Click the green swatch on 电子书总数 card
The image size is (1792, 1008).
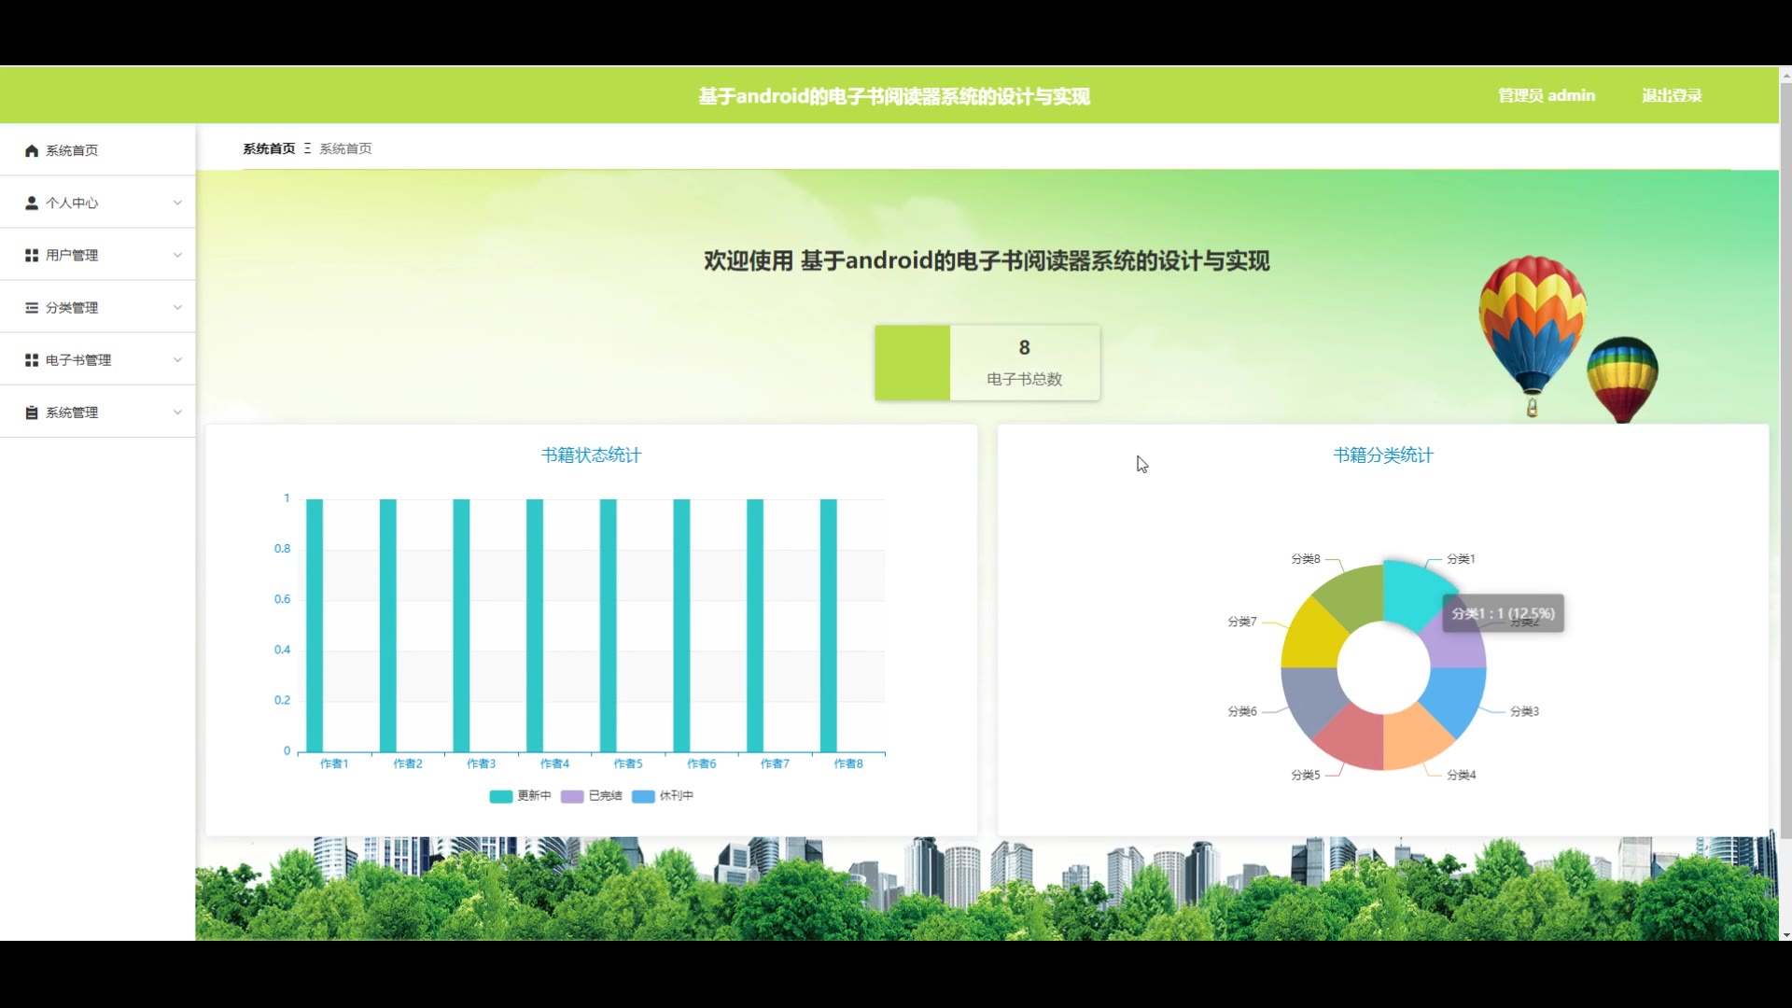point(912,363)
